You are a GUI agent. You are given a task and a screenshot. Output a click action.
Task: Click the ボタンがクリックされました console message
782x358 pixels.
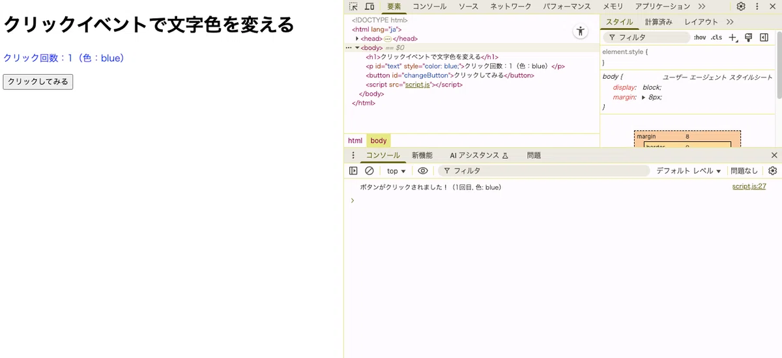click(431, 187)
